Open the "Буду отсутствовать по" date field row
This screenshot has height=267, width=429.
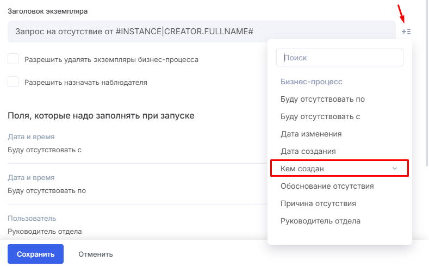pos(47,190)
